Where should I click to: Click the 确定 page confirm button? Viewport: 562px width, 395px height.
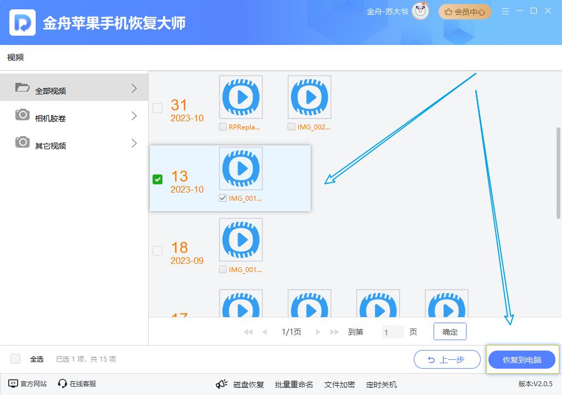[449, 332]
